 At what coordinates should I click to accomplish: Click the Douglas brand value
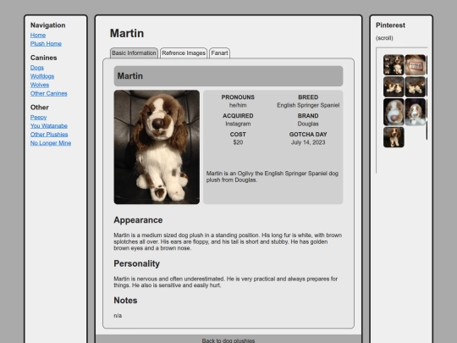pos(308,124)
